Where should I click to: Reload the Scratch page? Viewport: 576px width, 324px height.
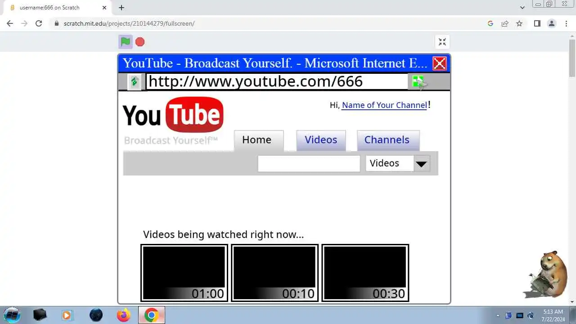39,23
